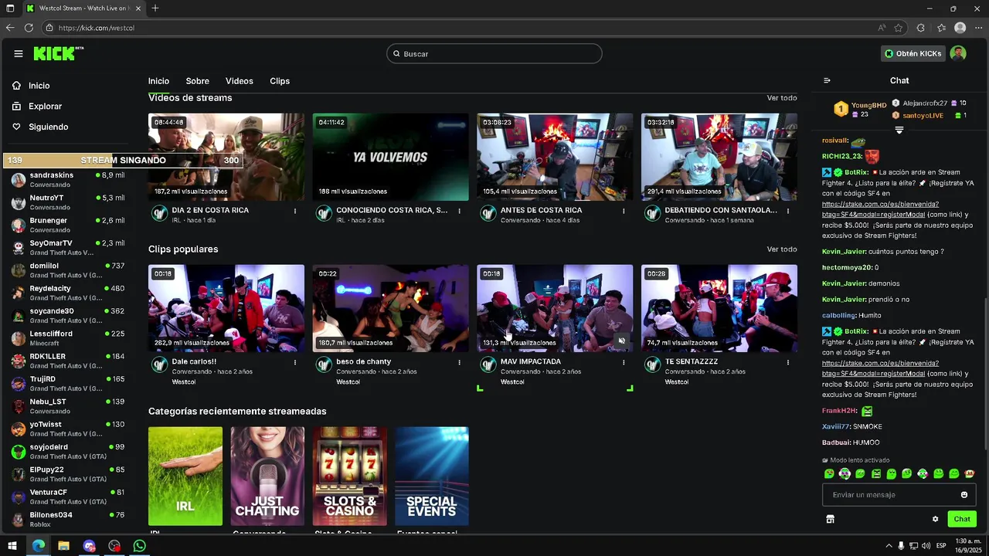
Task: Open Windows Start menu
Action: pyautogui.click(x=12, y=546)
